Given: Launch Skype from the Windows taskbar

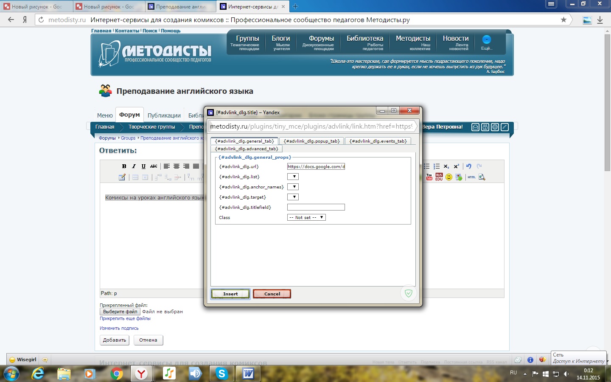Looking at the screenshot, I should (x=221, y=374).
